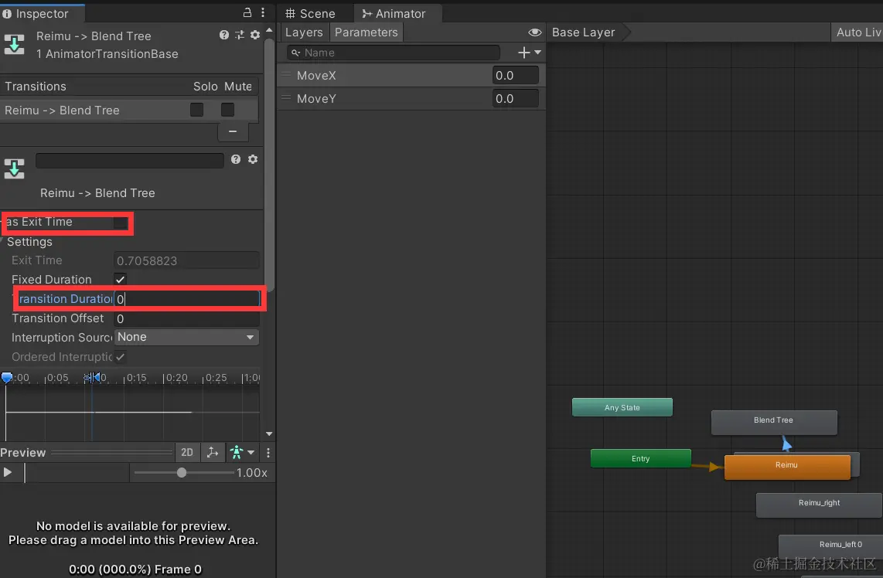Open the avatar preview dropdown arrow
883x578 pixels.
click(251, 453)
